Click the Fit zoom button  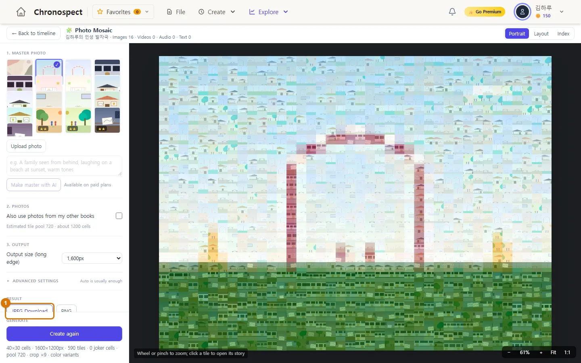point(553,353)
